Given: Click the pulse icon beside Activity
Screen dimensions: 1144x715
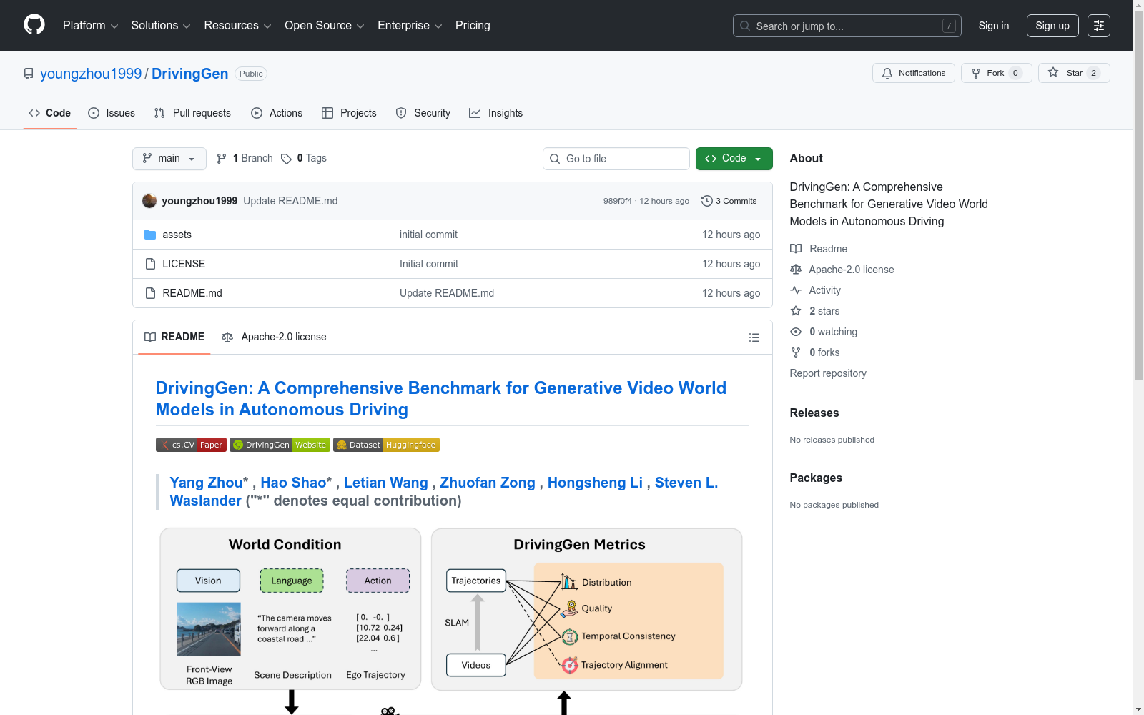Looking at the screenshot, I should [x=796, y=290].
